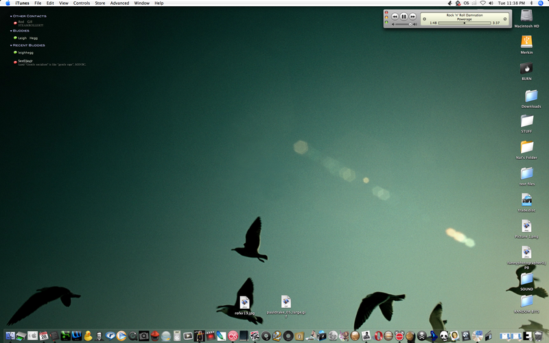Open the View menu
The image size is (549, 343).
(64, 3)
